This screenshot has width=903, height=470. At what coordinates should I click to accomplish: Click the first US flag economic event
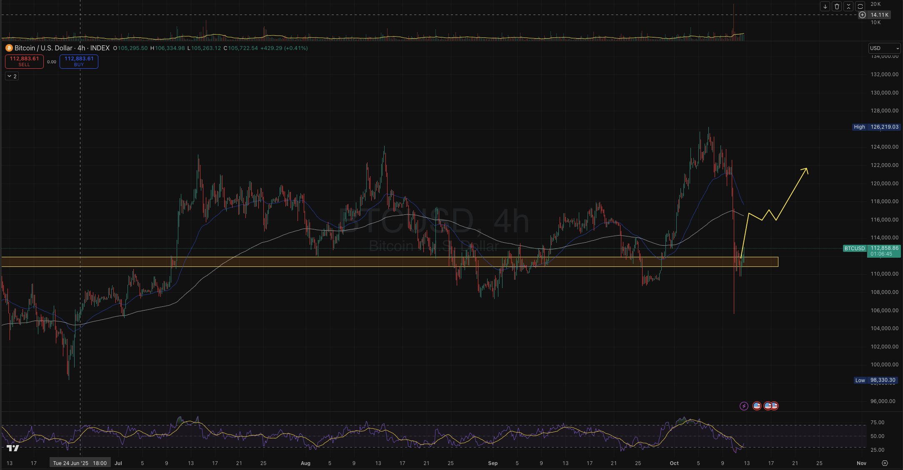pyautogui.click(x=757, y=406)
